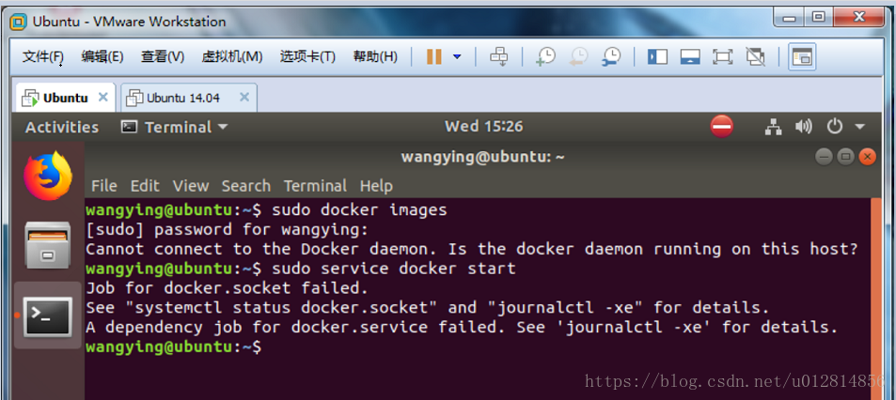The height and width of the screenshot is (400, 896).
Task: Click the VMware pause virtual machine button
Action: (x=434, y=56)
